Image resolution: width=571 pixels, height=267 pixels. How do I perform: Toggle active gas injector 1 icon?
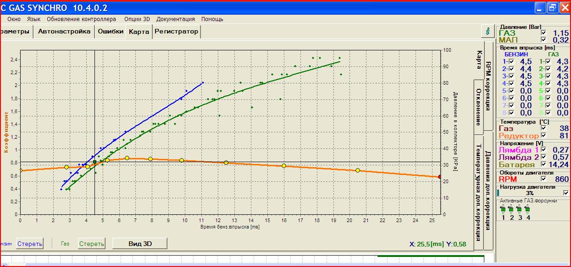tap(503, 209)
